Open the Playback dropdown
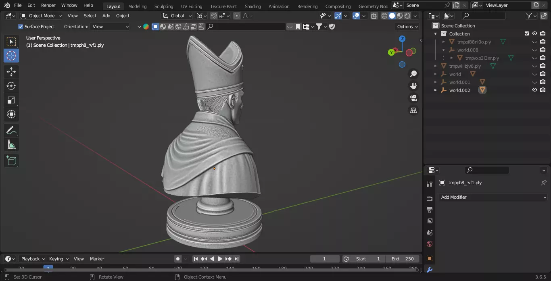 [33, 259]
